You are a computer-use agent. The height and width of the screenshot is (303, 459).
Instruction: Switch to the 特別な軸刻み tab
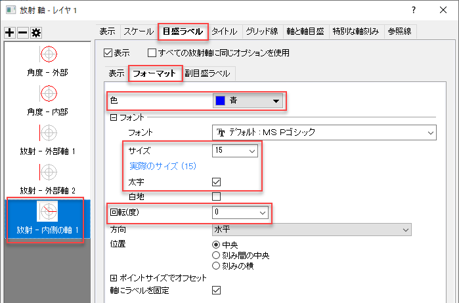356,31
